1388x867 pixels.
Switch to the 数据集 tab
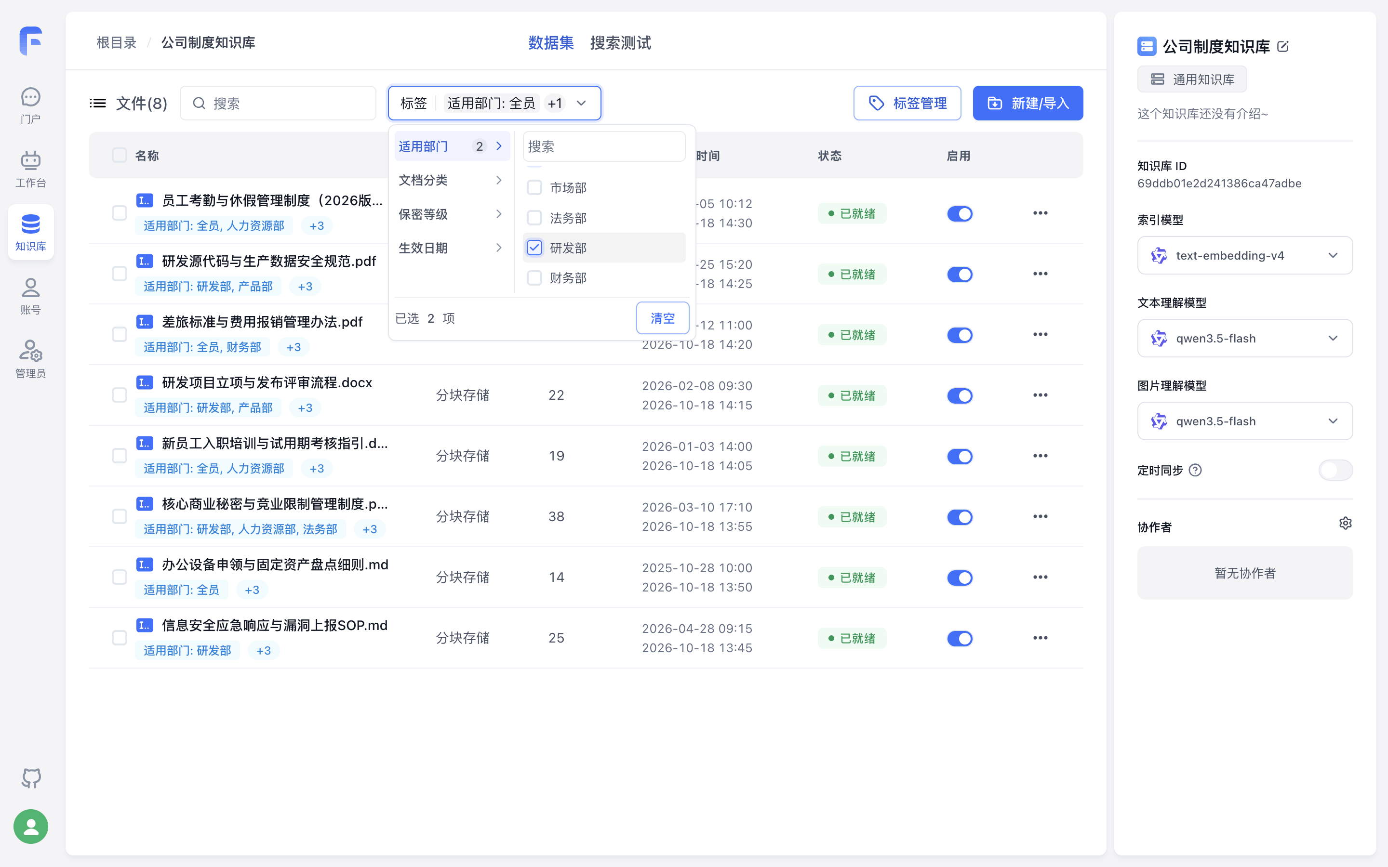pyautogui.click(x=550, y=43)
